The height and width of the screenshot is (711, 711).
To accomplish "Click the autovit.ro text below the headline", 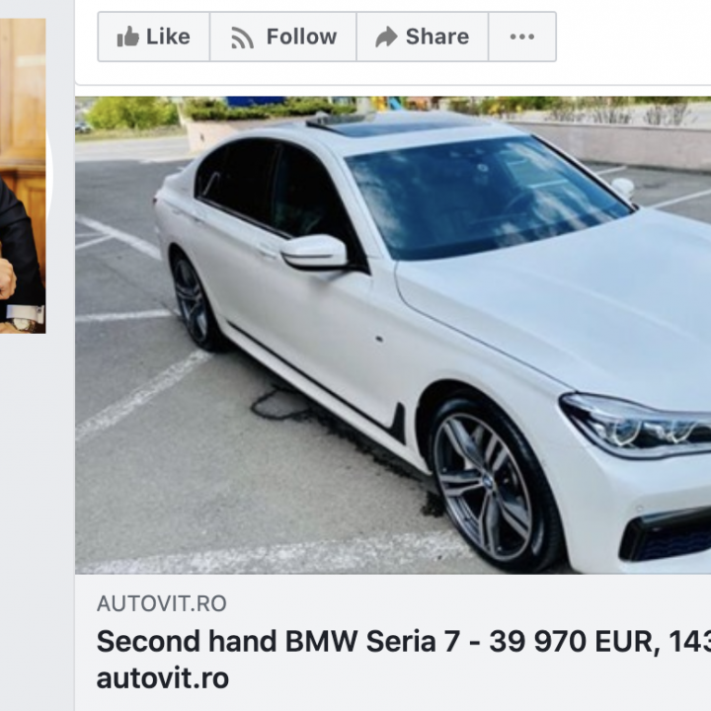I will pos(162,678).
